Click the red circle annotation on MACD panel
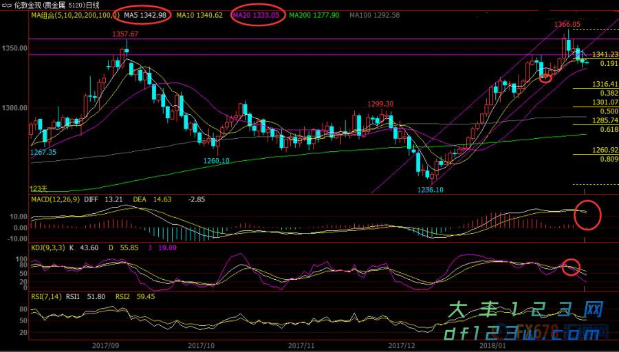619x352 pixels. coord(587,214)
